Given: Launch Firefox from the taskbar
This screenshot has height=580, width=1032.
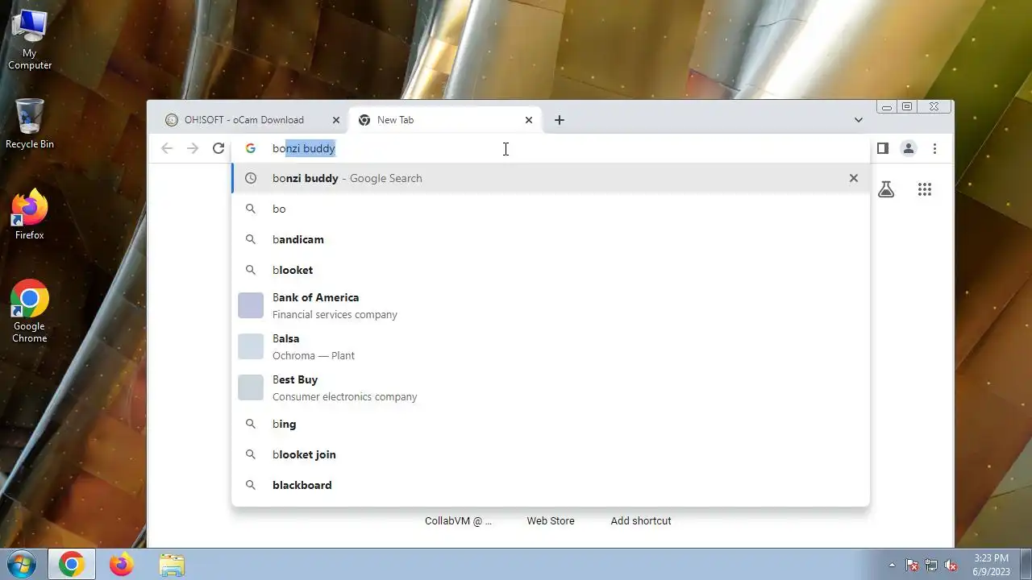Looking at the screenshot, I should [122, 565].
